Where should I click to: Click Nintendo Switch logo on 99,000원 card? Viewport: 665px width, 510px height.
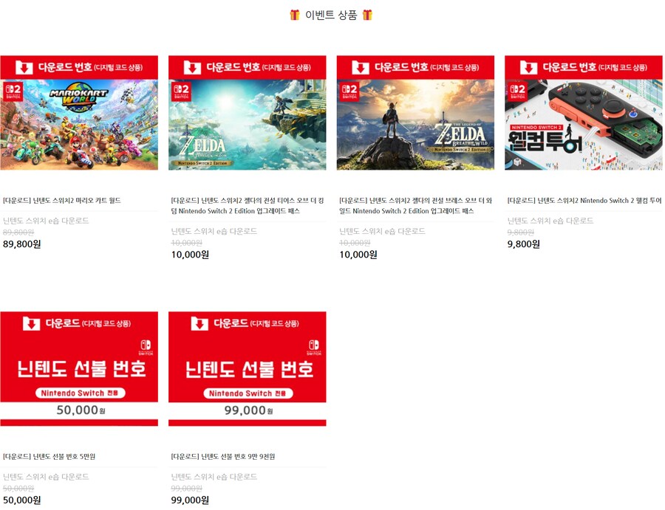pos(314,348)
